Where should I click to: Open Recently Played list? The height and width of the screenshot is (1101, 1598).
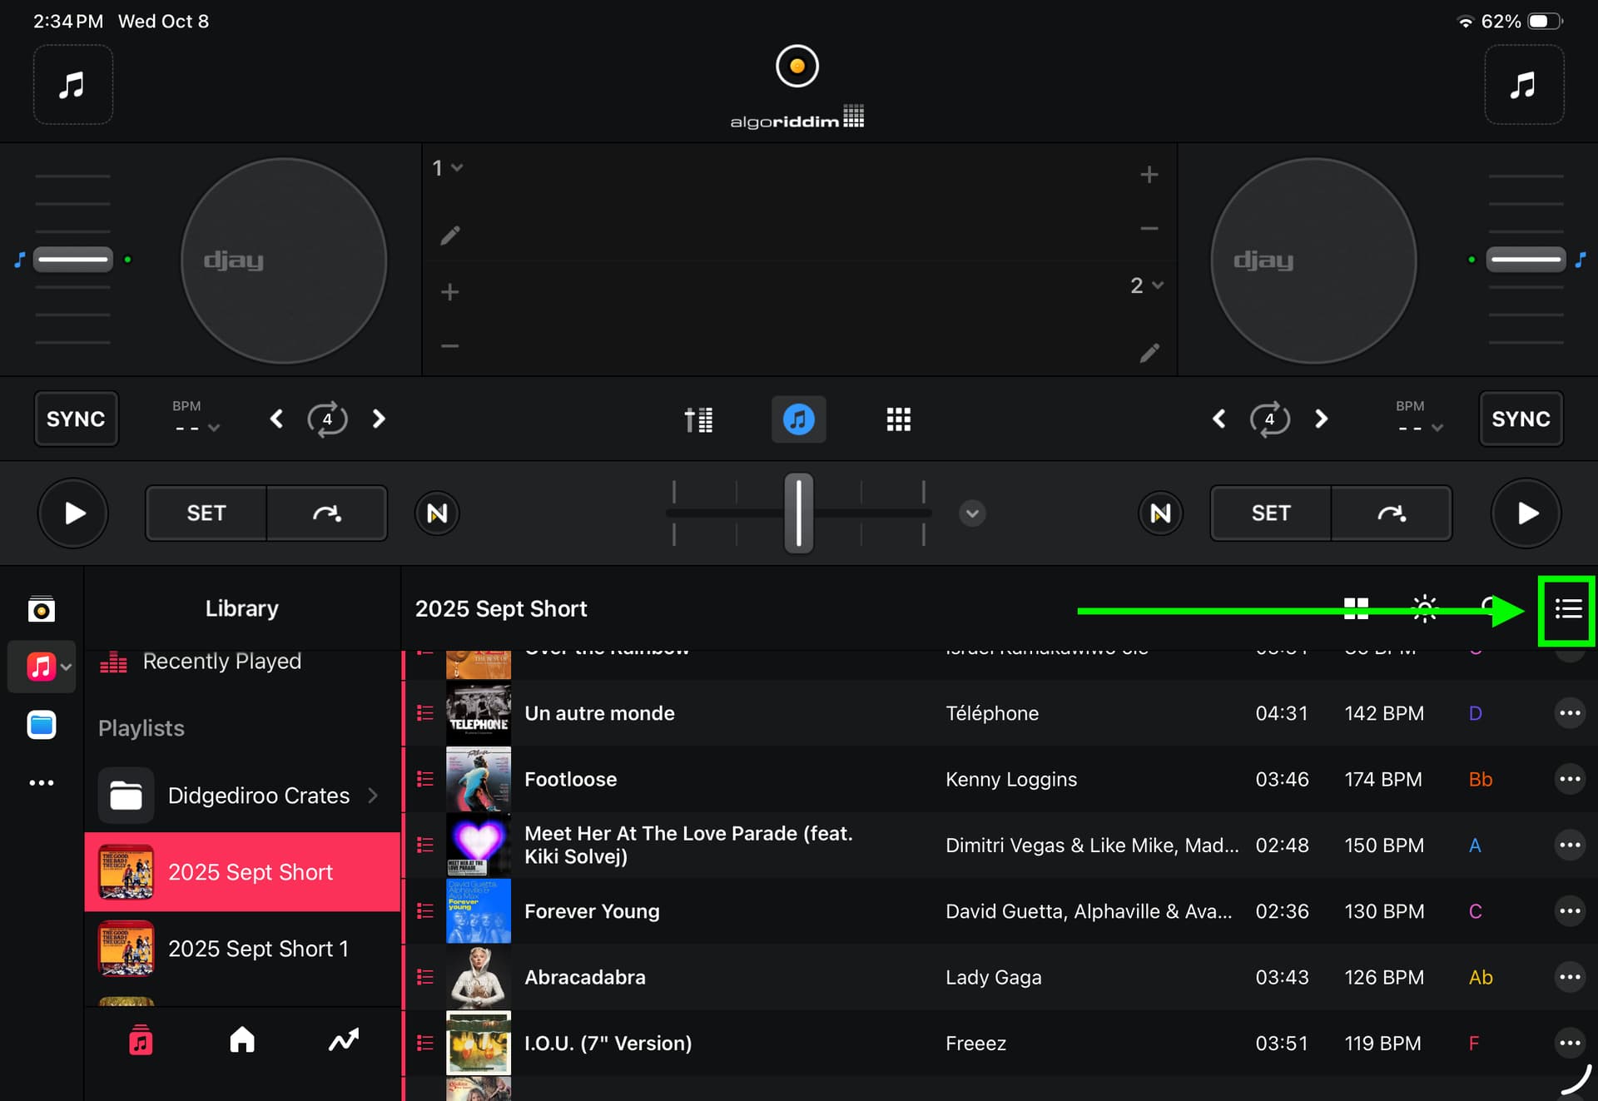[x=221, y=662]
